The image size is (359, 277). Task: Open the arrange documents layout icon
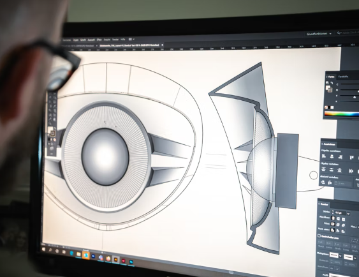(x=131, y=40)
